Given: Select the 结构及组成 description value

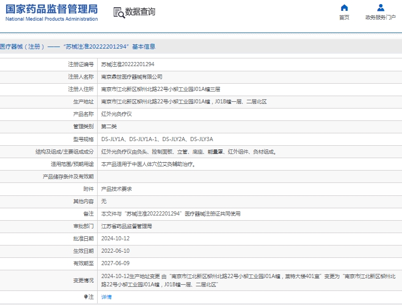Looking at the screenshot, I should 189,152.
